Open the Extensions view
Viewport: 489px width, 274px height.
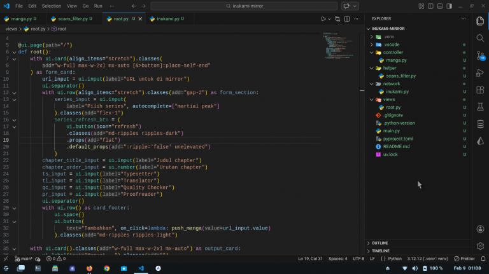pyautogui.click(x=480, y=90)
